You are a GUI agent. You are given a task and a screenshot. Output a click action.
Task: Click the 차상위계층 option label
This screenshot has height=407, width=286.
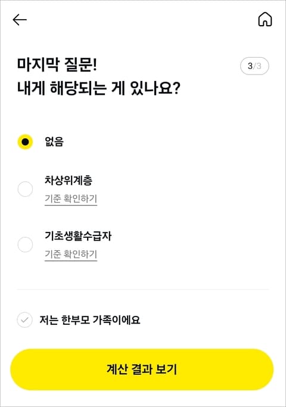coord(69,180)
